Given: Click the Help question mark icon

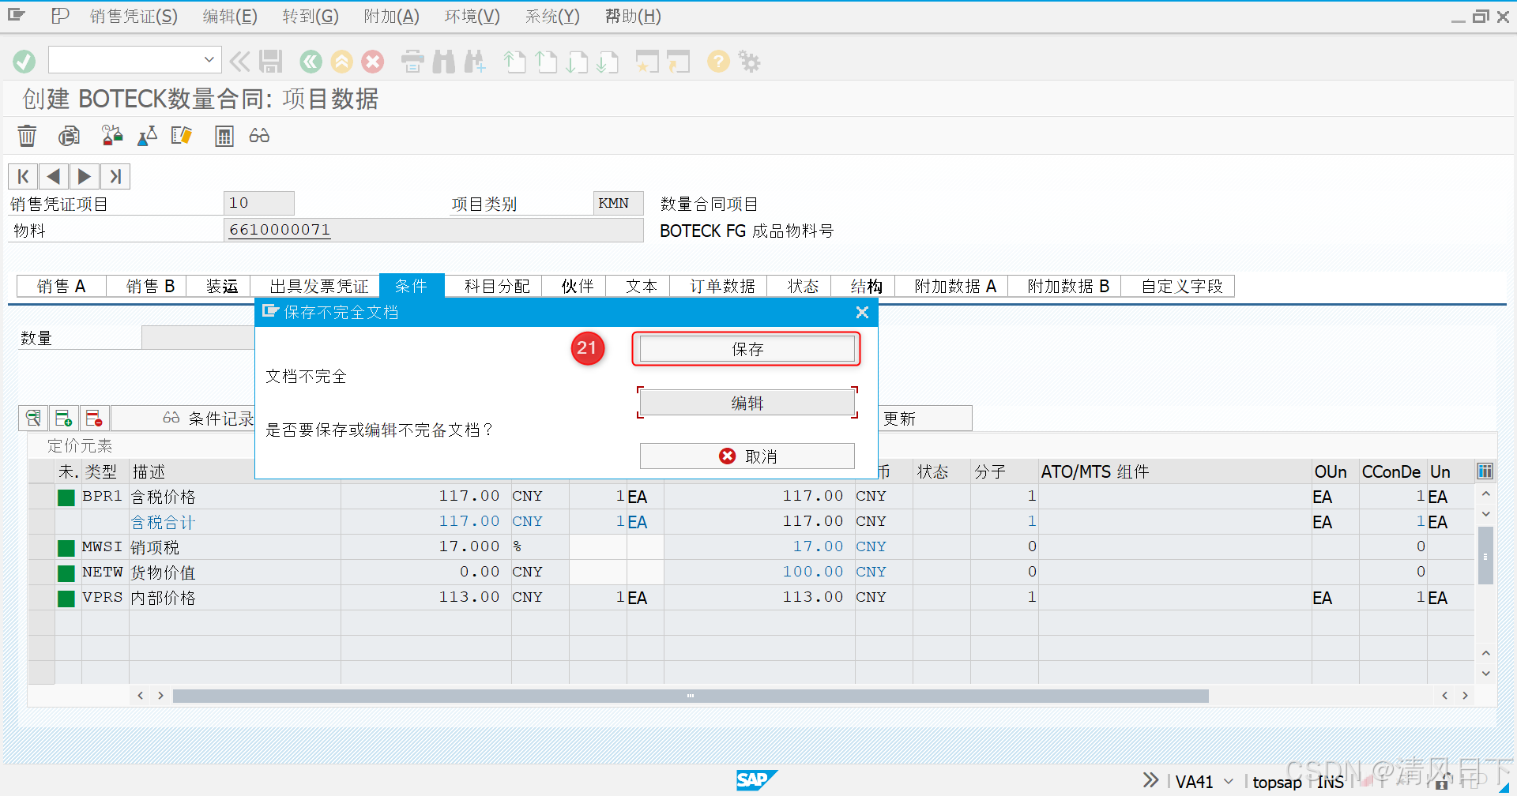Looking at the screenshot, I should 717,61.
